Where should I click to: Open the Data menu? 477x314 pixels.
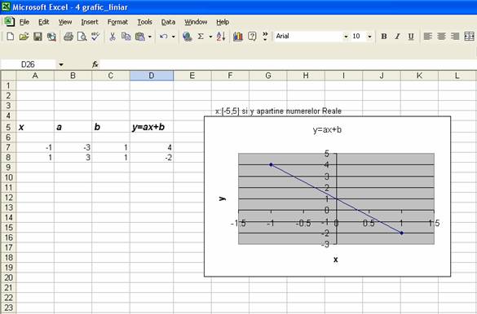168,22
